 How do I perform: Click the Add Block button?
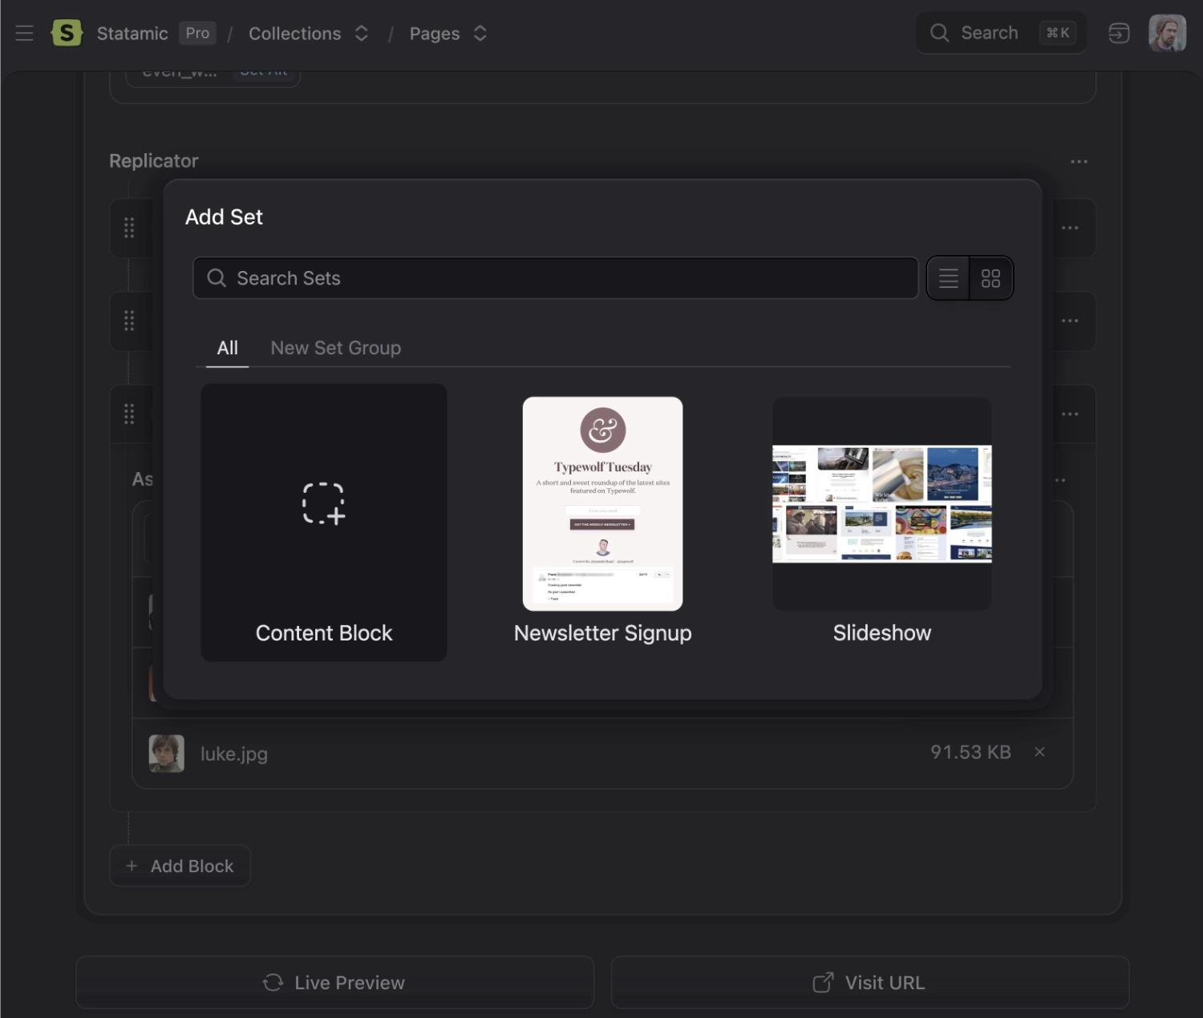pos(180,866)
